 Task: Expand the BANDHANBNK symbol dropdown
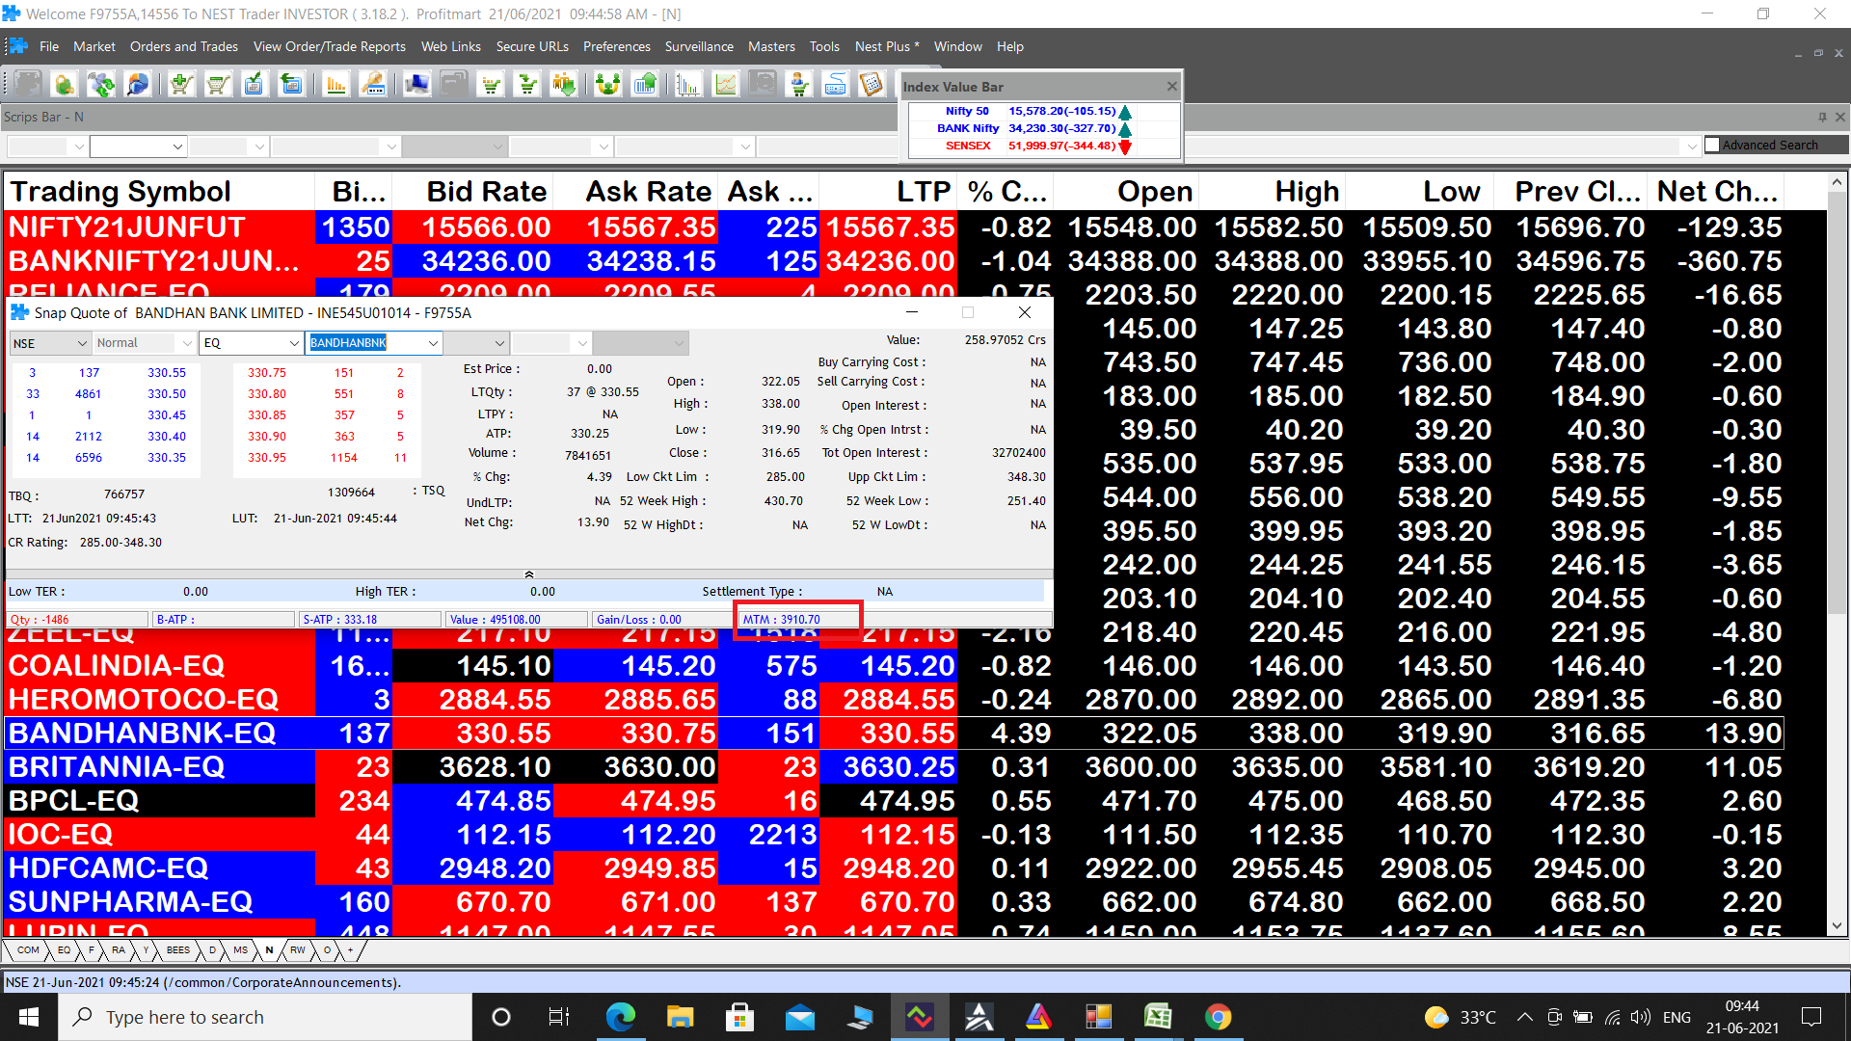(433, 343)
